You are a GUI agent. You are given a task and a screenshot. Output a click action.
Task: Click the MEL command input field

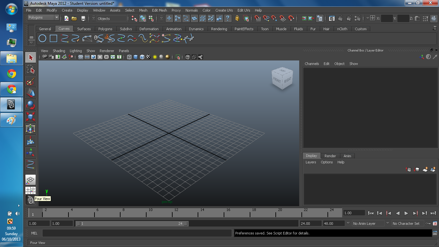[x=137, y=233]
